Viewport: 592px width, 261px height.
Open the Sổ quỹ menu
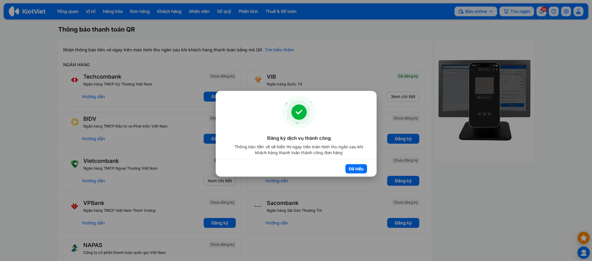(224, 11)
